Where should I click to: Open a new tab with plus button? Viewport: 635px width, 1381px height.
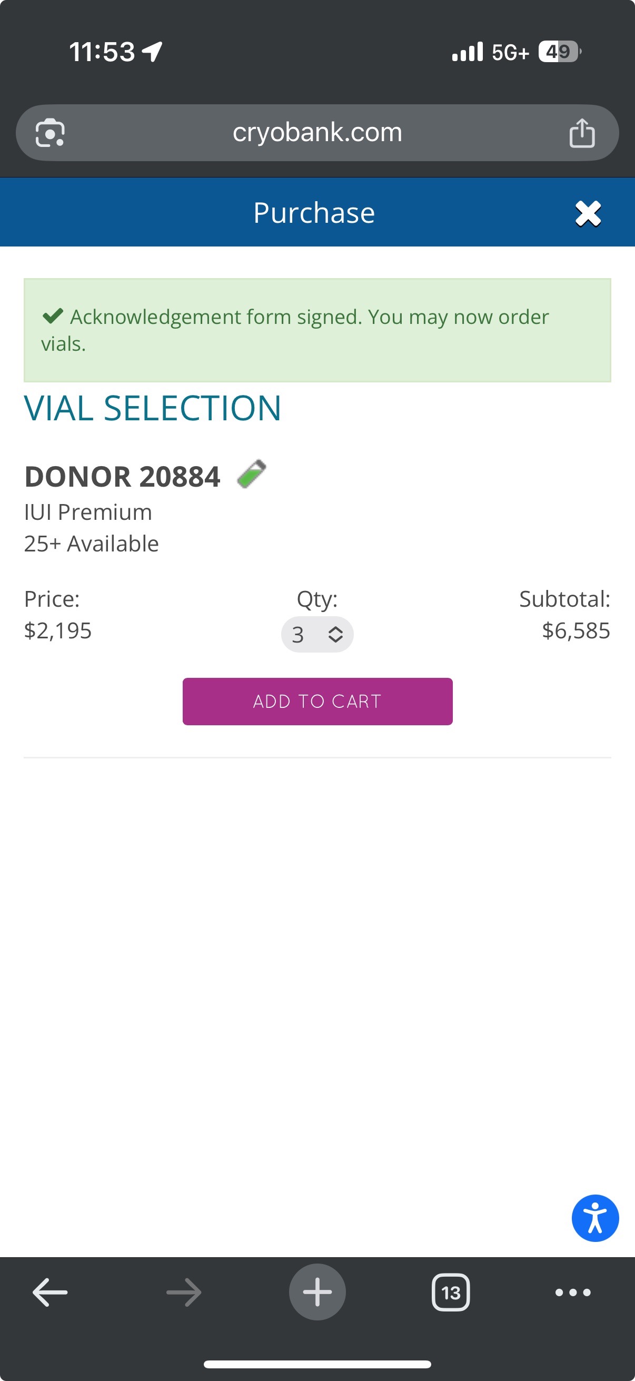tap(317, 1292)
